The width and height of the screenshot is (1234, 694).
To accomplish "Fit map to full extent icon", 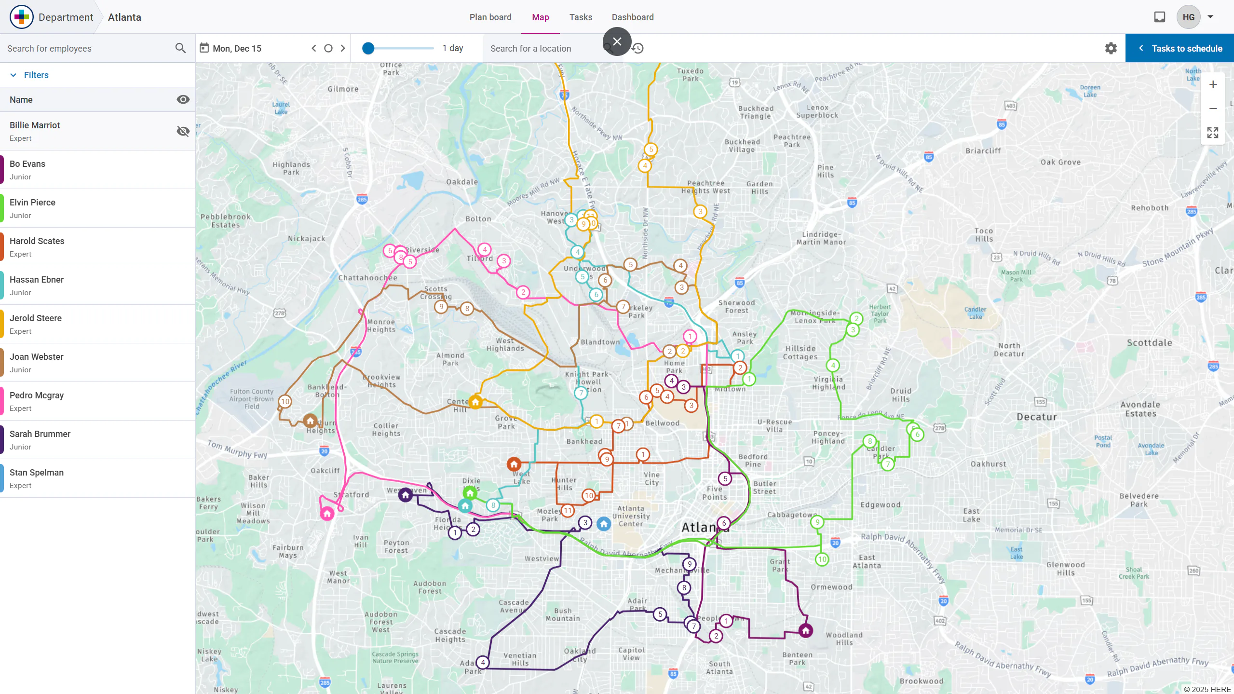I will 1213,133.
